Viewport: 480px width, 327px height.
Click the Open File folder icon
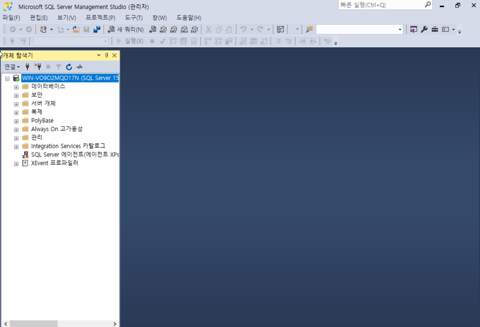(x=76, y=29)
